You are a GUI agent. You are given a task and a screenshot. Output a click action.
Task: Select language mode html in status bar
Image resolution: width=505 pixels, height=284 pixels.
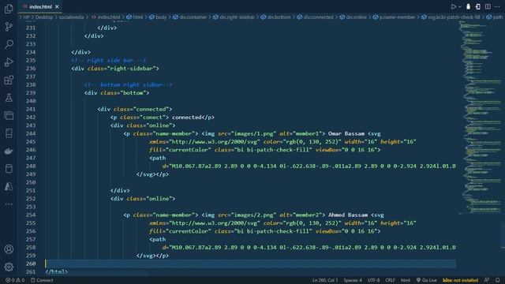click(x=405, y=280)
